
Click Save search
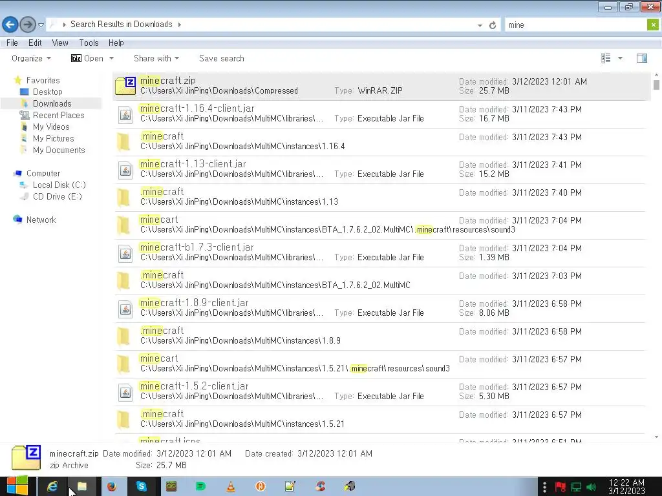pyautogui.click(x=222, y=58)
